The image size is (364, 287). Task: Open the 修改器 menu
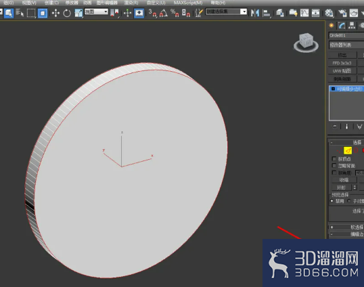click(x=72, y=3)
